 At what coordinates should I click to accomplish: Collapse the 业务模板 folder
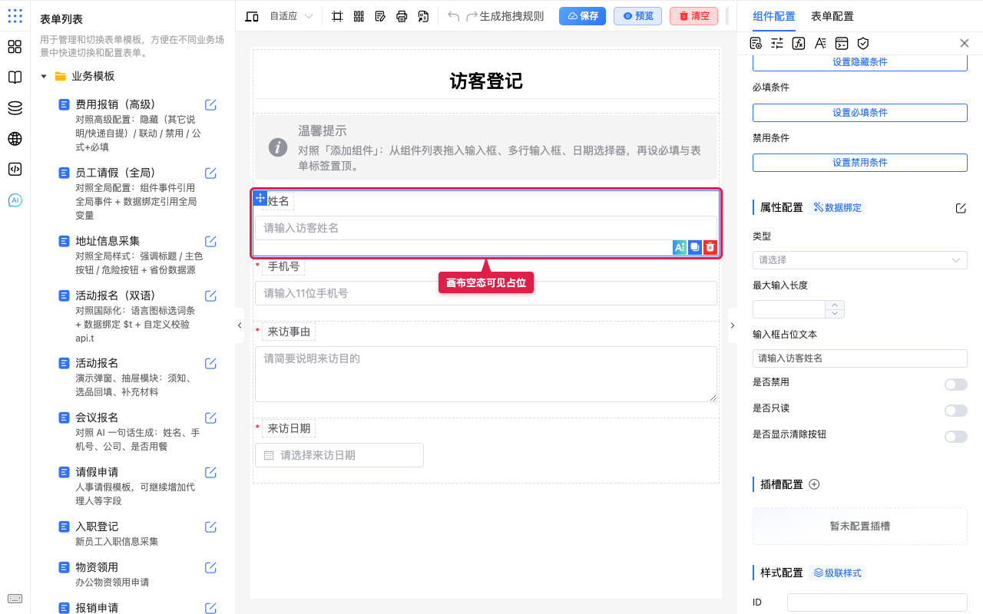pos(44,77)
